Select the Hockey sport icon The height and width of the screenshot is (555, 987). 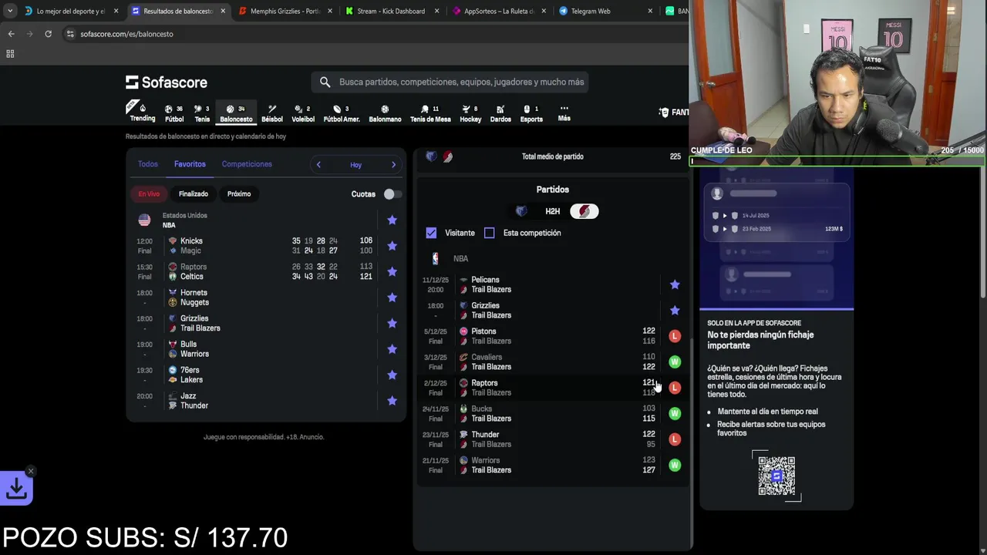470,113
